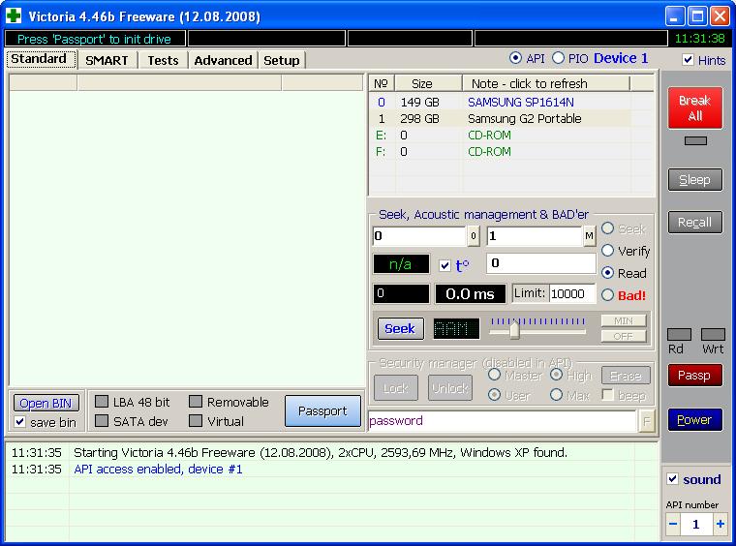Screen dimensions: 736x546
Task: Select the Read radio option
Action: point(607,273)
